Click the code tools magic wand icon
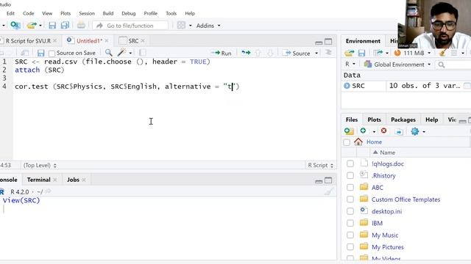This screenshot has width=471, height=264. (x=121, y=53)
